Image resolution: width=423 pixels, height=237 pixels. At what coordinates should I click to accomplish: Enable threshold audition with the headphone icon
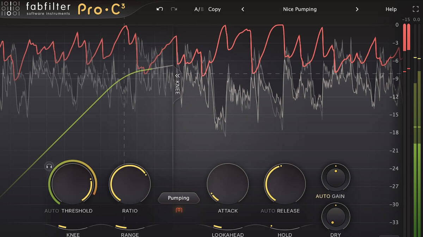click(49, 166)
